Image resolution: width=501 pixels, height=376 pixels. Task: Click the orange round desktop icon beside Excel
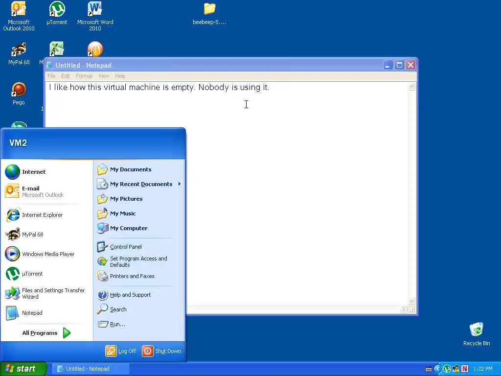pos(95,49)
